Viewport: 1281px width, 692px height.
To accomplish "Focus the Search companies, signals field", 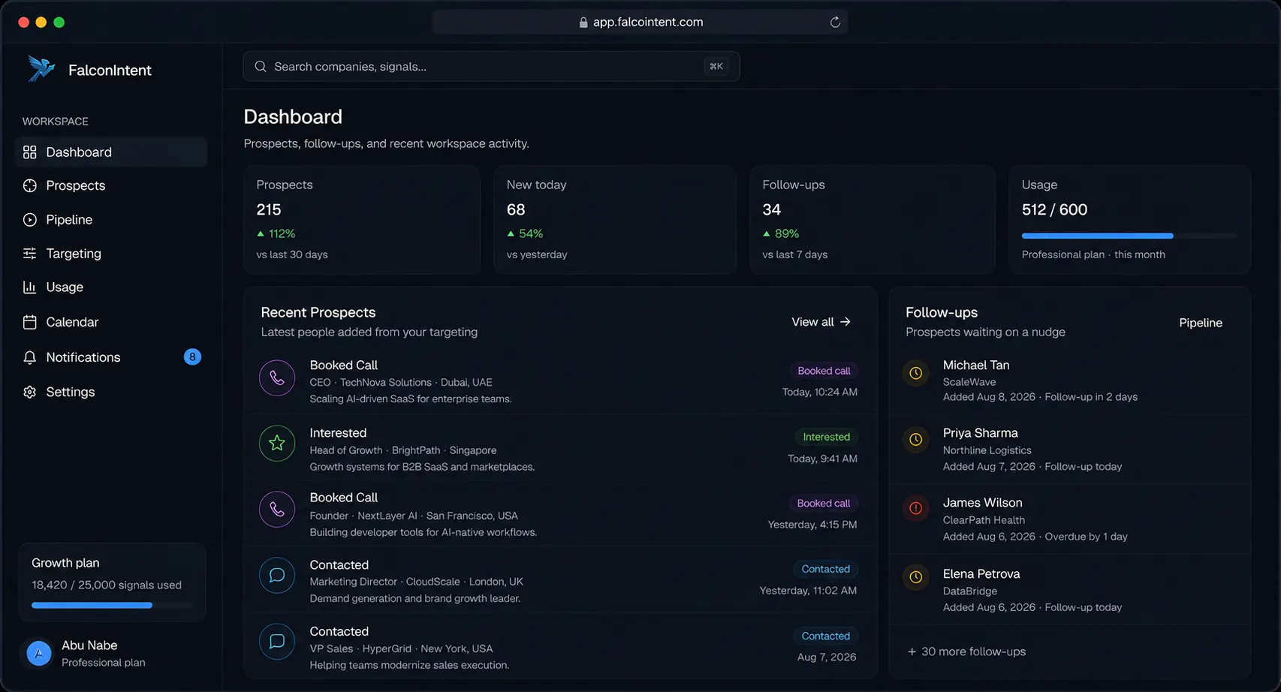I will pos(491,67).
